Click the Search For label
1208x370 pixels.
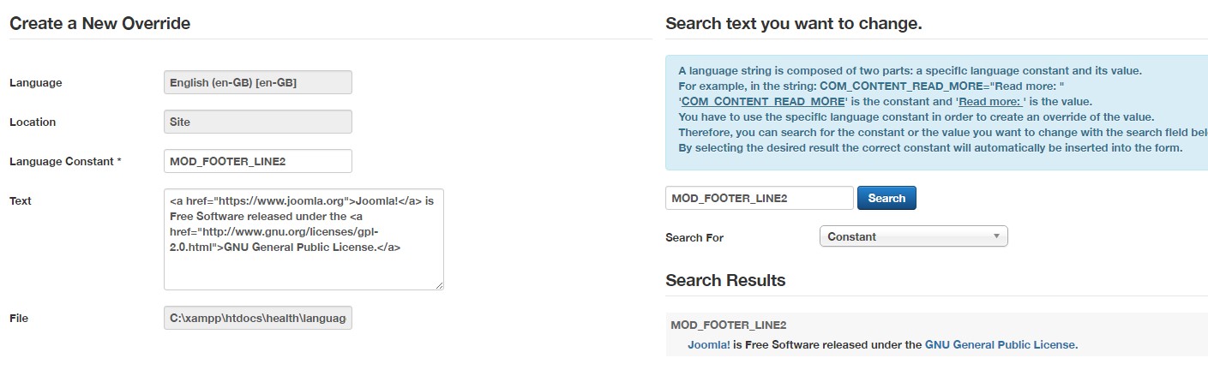(694, 237)
